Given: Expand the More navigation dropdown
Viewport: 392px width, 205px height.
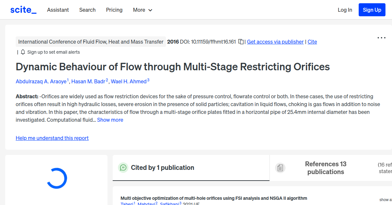Looking at the screenshot, I should 142,10.
